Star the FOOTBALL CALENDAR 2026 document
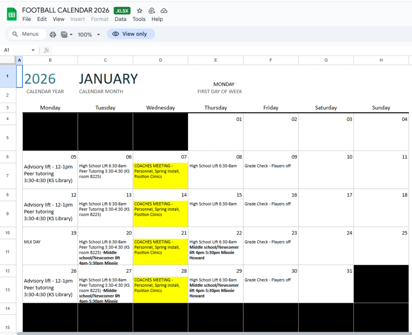The width and height of the screenshot is (412, 335). pos(139,11)
